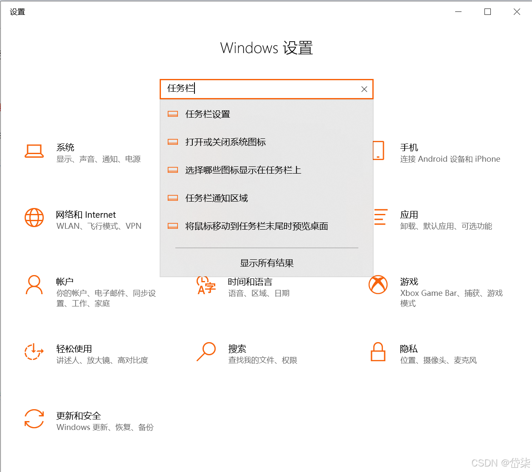Click the 搜索 magnifying glass icon

[x=206, y=351]
